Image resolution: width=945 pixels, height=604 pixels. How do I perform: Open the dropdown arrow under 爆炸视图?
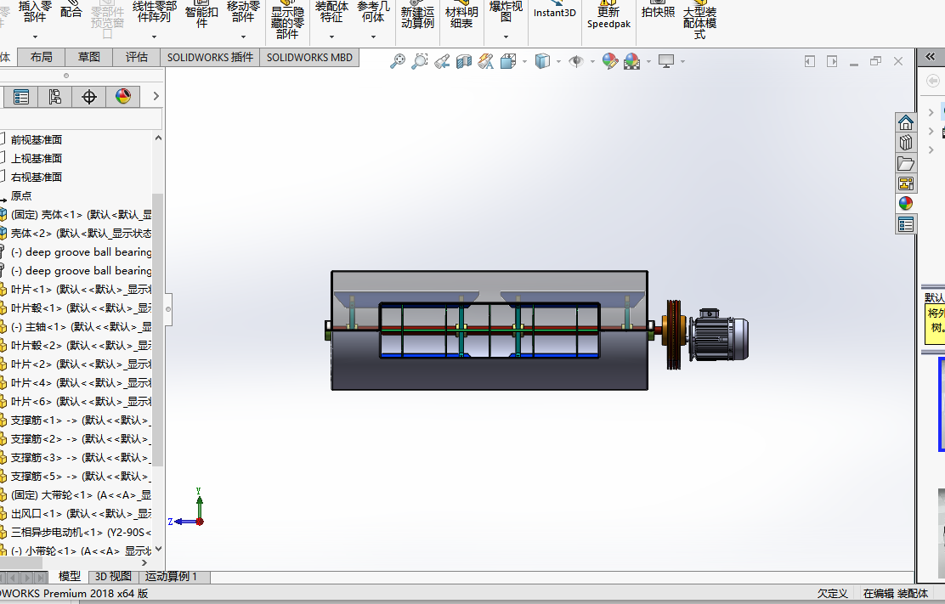506,37
